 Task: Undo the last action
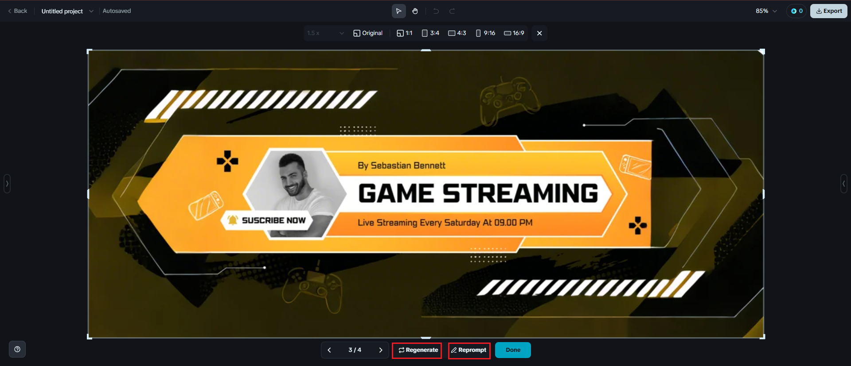(436, 11)
